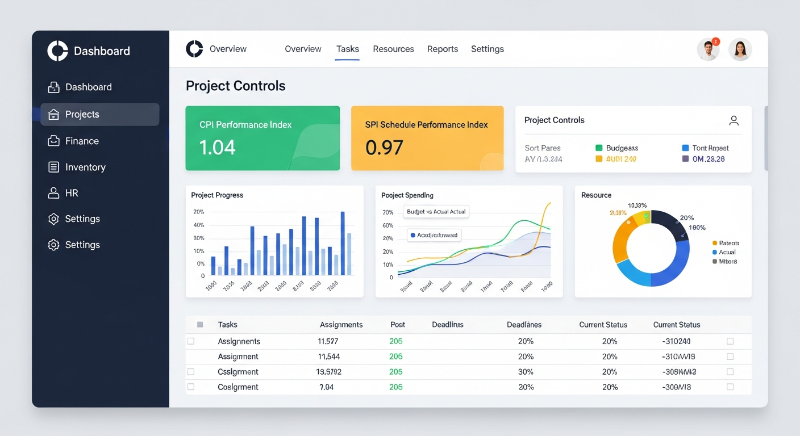Click the circular logo beside the sidebar Dashboard title
This screenshot has width=800, height=436.
click(57, 51)
